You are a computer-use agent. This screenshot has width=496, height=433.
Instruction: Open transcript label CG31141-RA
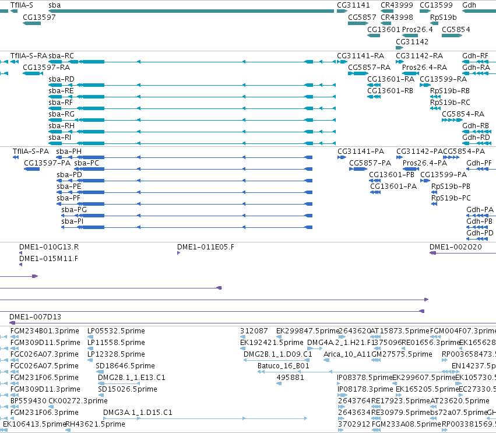tap(360, 56)
